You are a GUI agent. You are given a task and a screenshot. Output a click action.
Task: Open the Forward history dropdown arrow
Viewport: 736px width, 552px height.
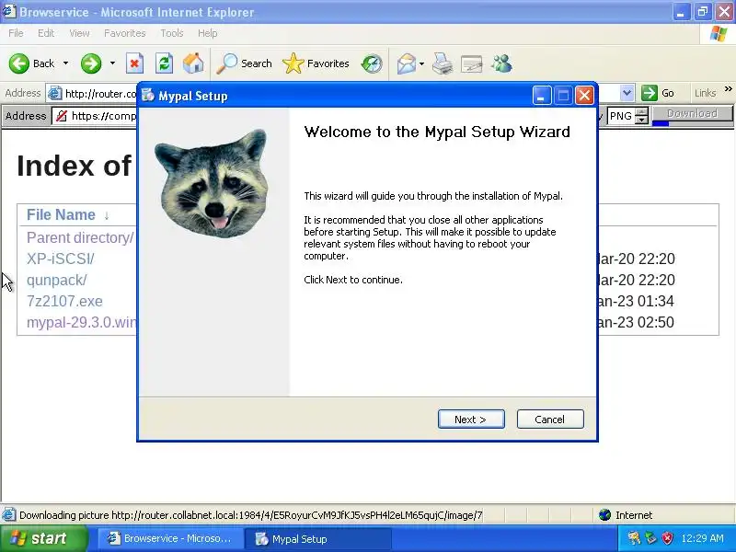[x=112, y=63]
